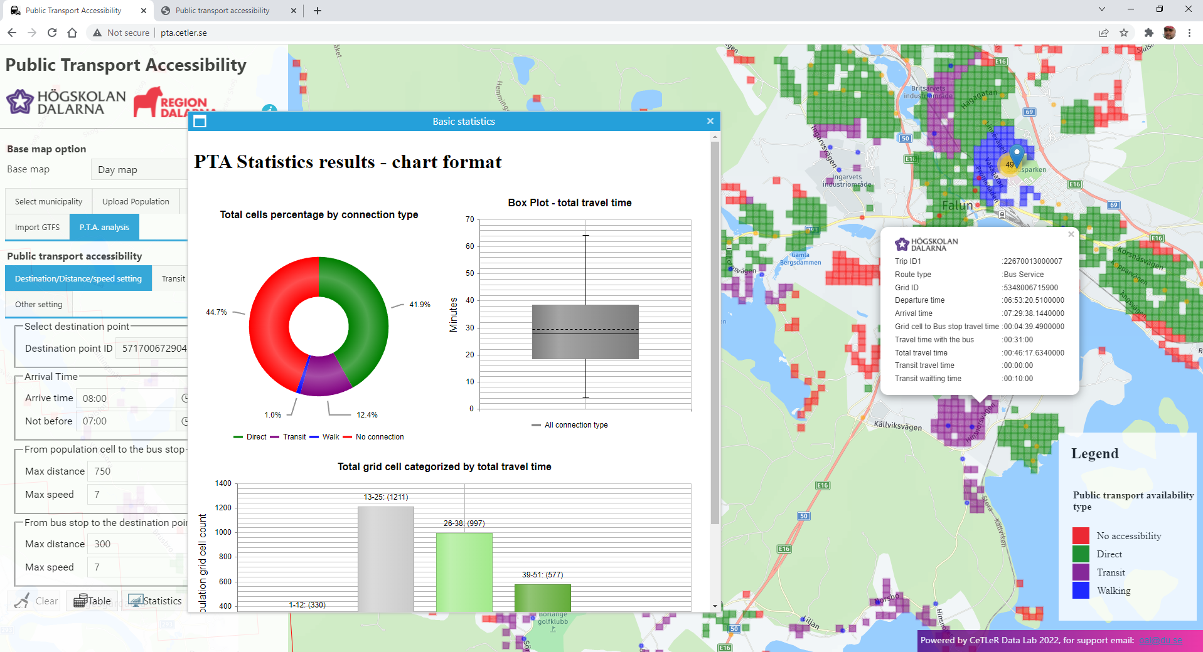1203x652 pixels.
Task: Close the trip details map popup
Action: point(1071,234)
